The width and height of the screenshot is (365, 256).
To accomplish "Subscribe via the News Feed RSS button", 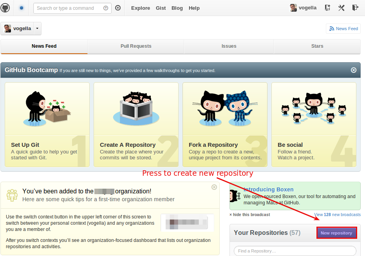I will click(x=343, y=29).
